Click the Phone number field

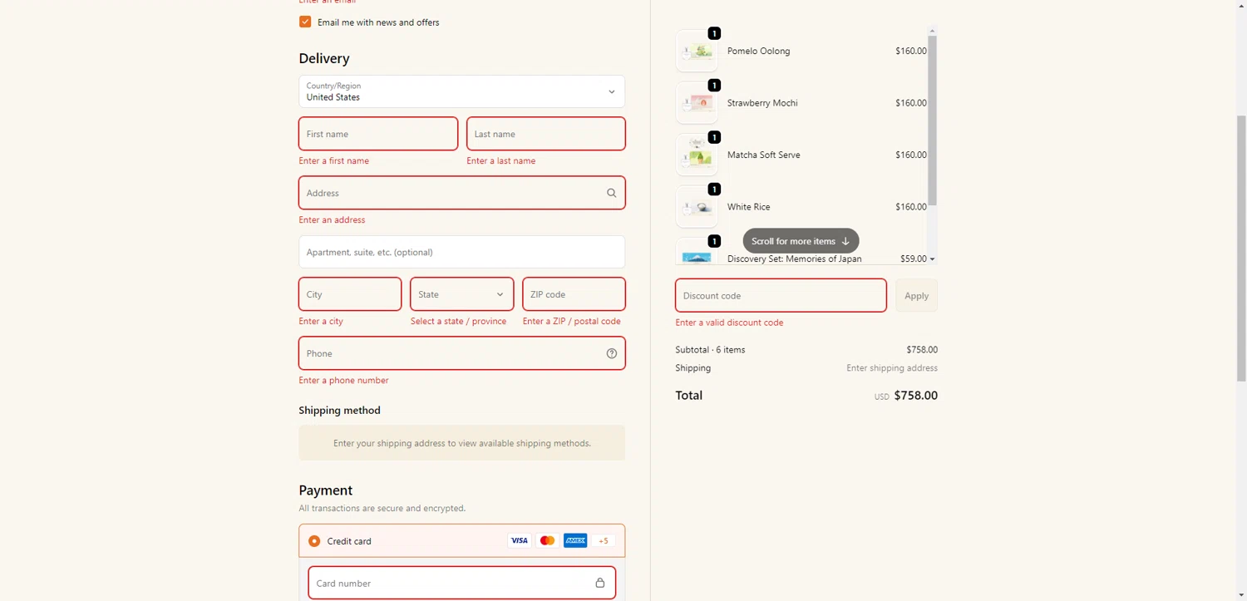[x=461, y=353]
